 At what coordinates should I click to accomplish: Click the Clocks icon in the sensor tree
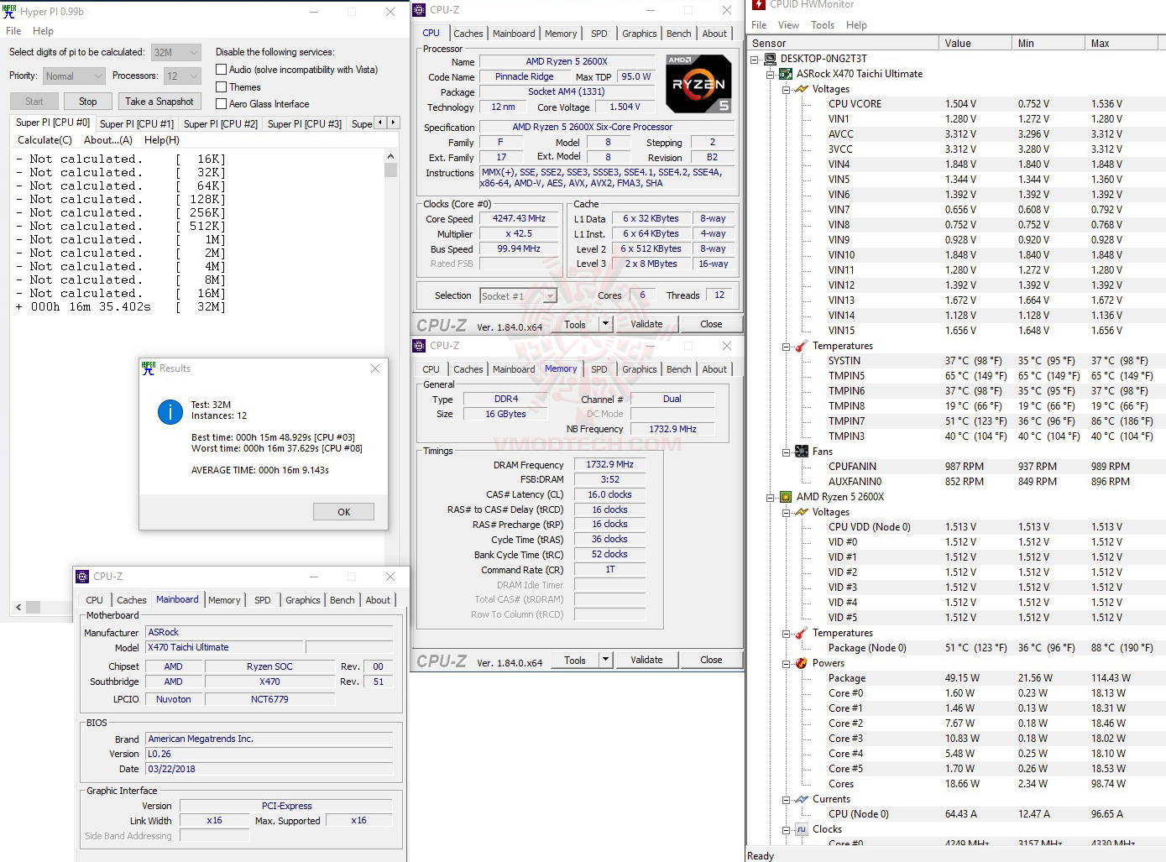802,829
